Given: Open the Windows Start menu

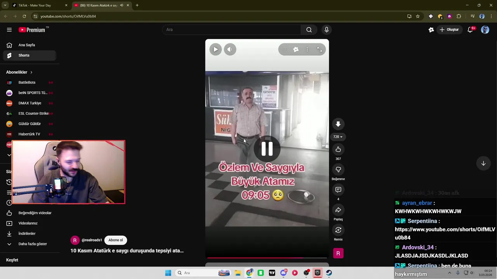Looking at the screenshot, I should [x=168, y=273].
